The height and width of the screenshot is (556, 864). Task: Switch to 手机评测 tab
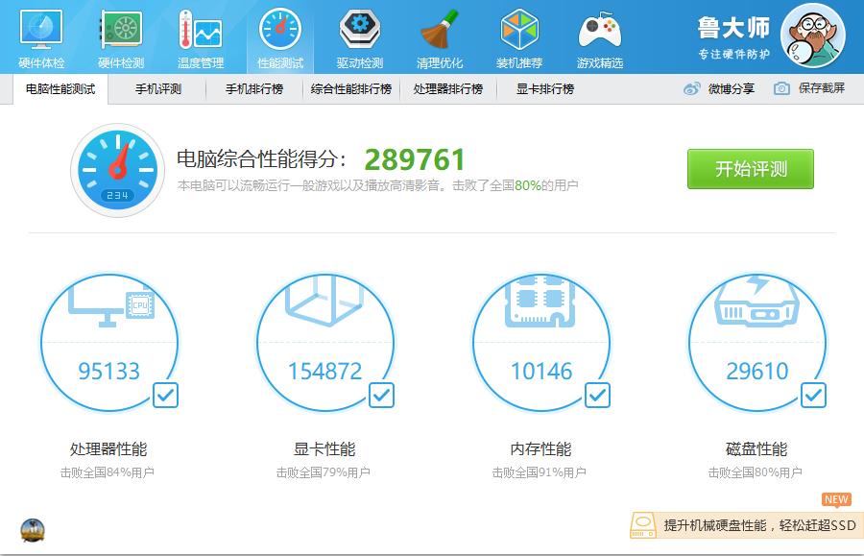click(x=158, y=88)
